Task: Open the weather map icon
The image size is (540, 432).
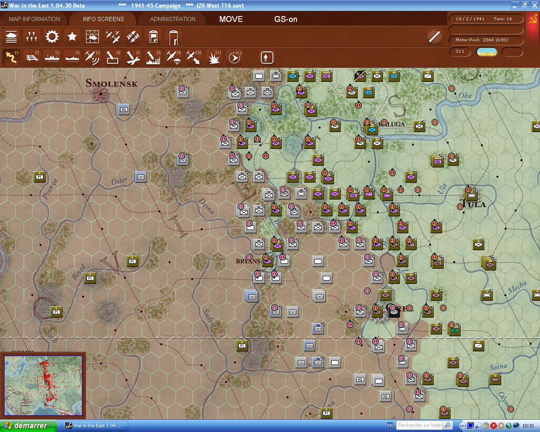Action: coord(92,37)
